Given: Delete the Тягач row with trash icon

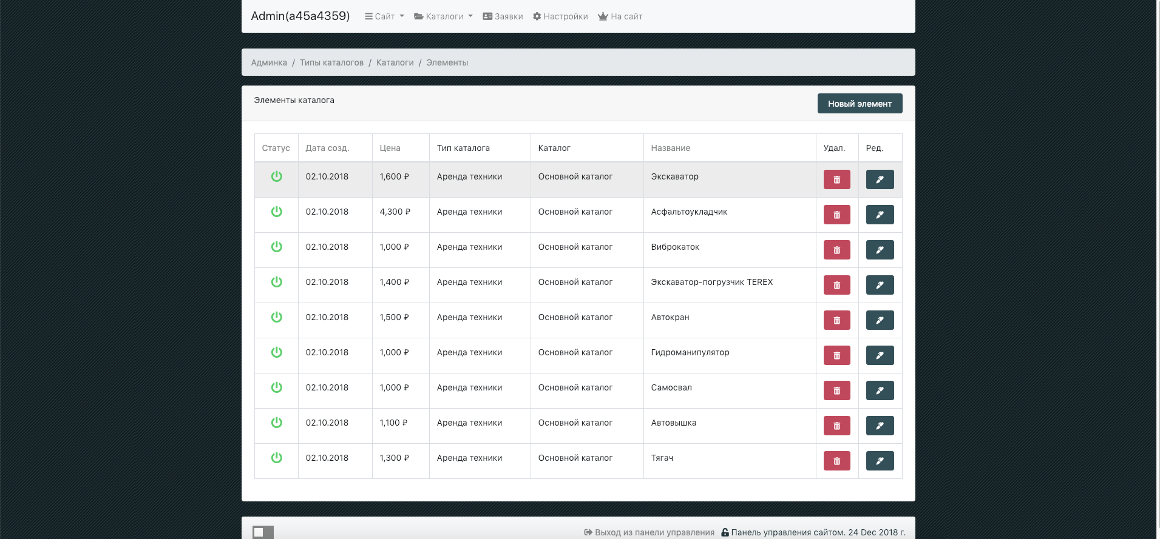Looking at the screenshot, I should pyautogui.click(x=836, y=461).
